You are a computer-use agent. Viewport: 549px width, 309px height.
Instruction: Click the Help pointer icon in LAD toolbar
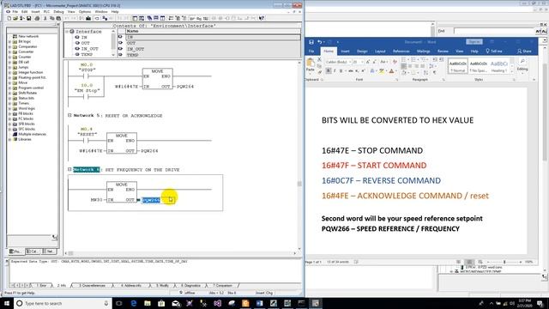(x=262, y=18)
